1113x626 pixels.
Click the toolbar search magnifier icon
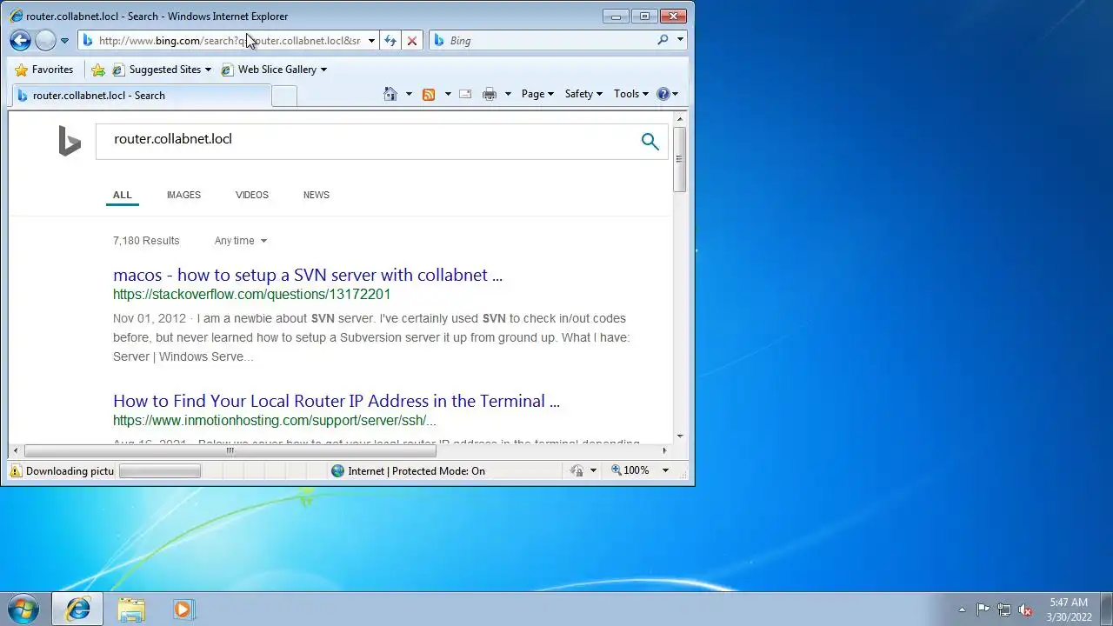tap(663, 40)
